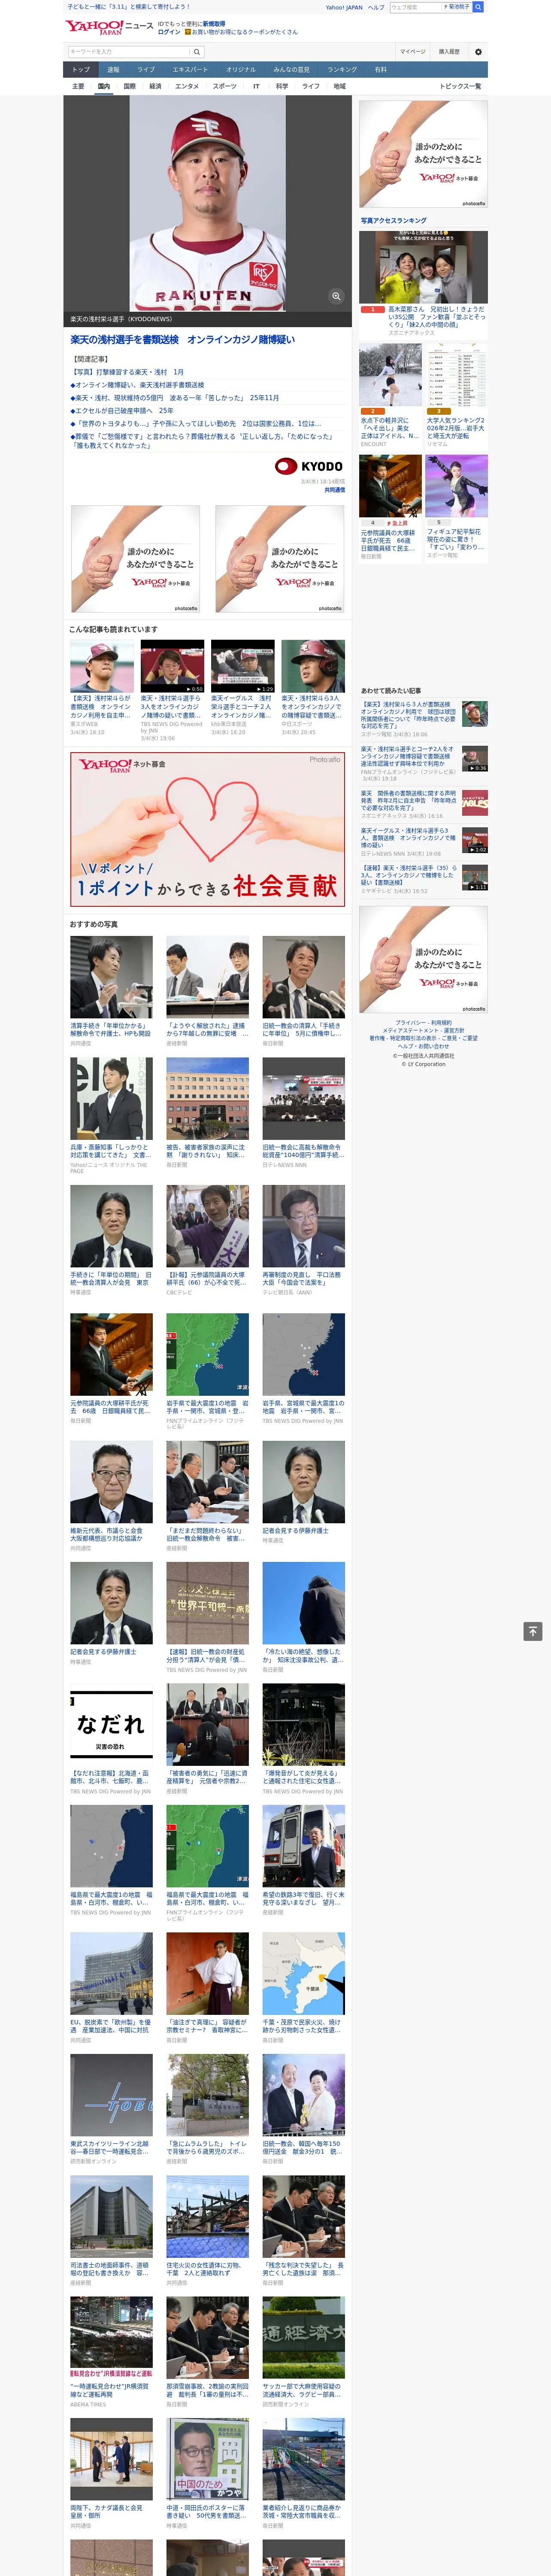
Task: Click the KYODO news agency logo
Action: click(x=309, y=466)
